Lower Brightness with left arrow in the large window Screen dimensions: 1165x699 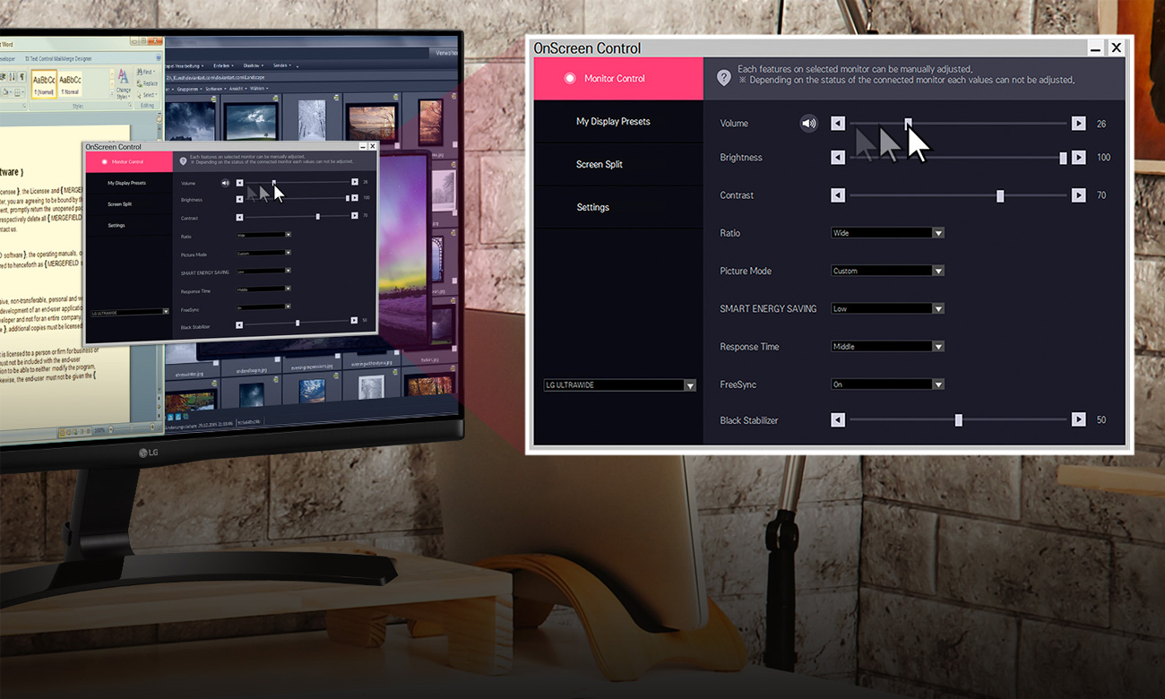838,158
